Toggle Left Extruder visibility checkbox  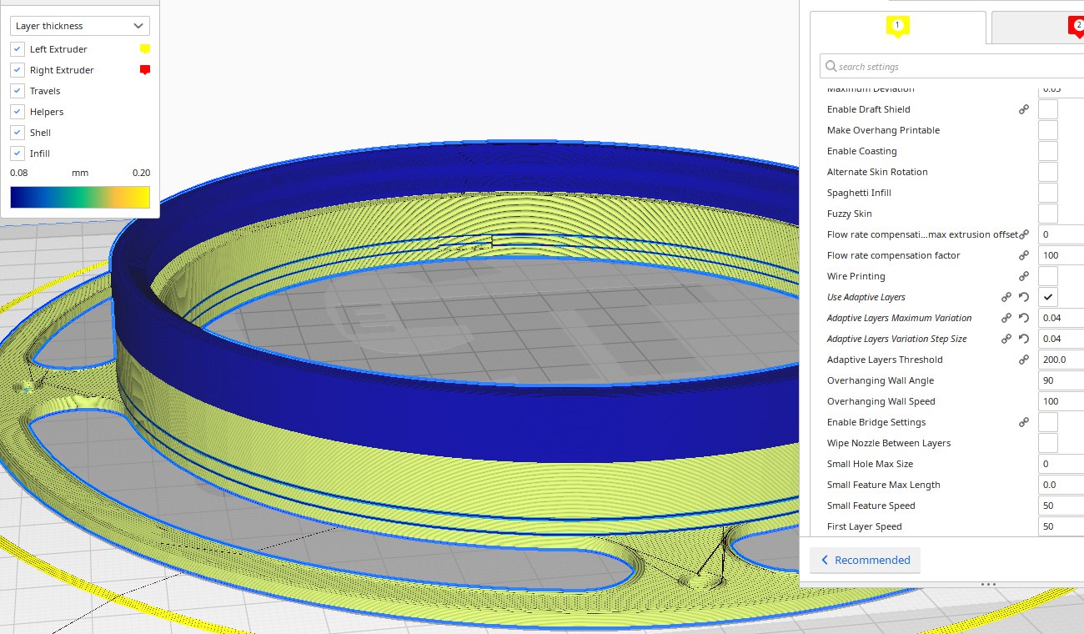click(18, 49)
